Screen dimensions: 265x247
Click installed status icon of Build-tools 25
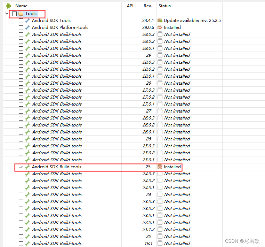coord(160,167)
